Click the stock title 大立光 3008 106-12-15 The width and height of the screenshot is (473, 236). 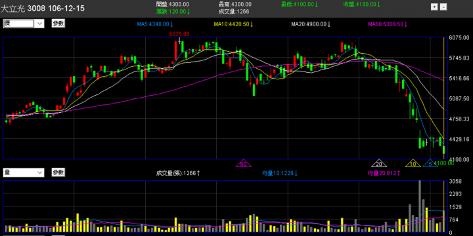click(x=43, y=8)
